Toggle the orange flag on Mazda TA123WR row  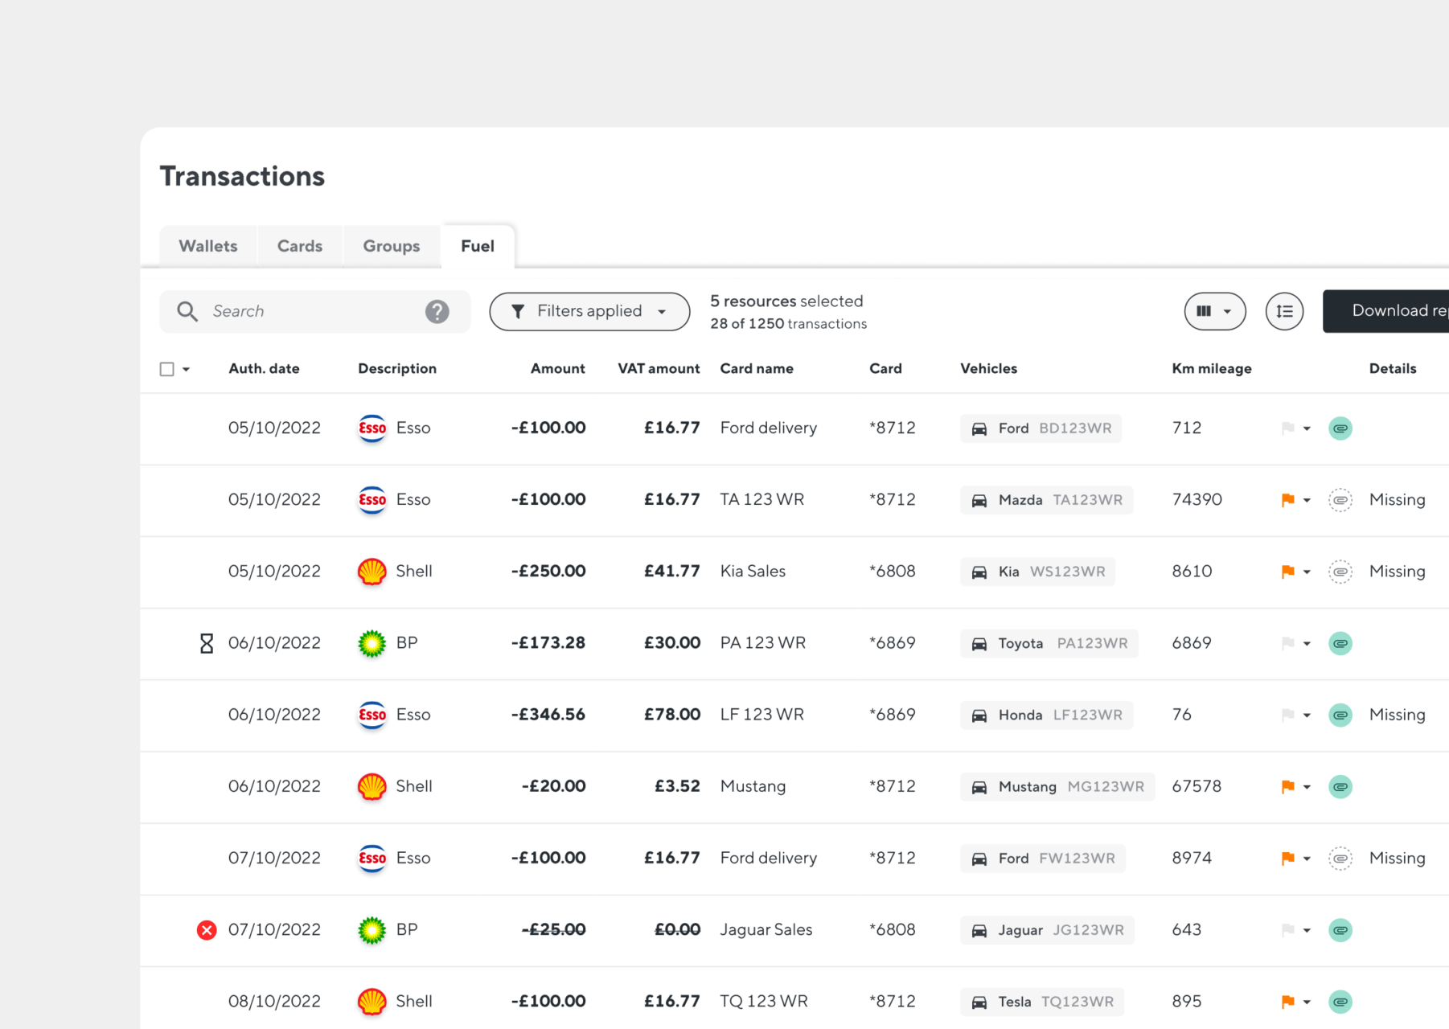pos(1287,500)
